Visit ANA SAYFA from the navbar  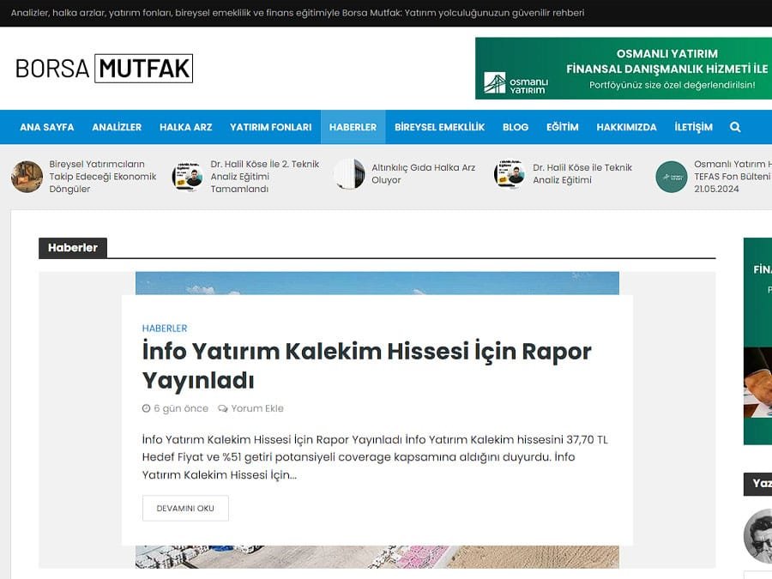[x=46, y=126]
